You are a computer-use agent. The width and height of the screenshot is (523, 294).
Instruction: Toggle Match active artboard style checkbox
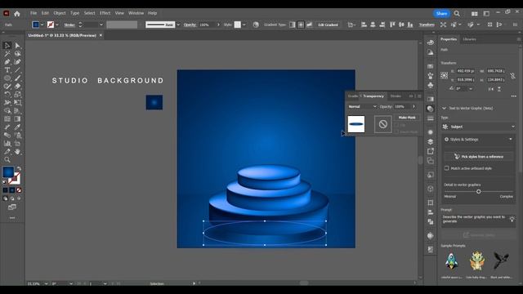[447, 168]
